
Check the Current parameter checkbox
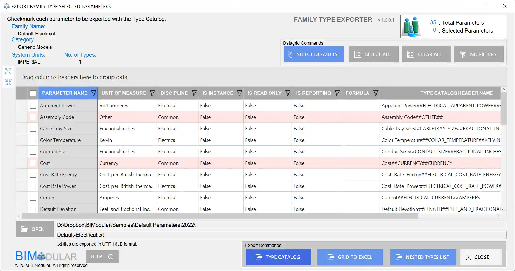point(33,197)
